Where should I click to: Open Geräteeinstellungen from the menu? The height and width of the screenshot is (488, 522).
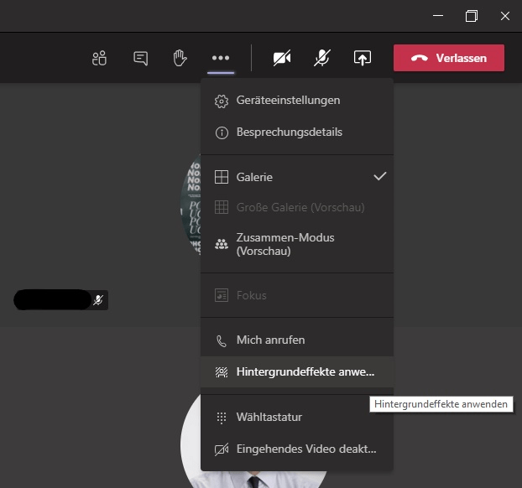pyautogui.click(x=297, y=101)
